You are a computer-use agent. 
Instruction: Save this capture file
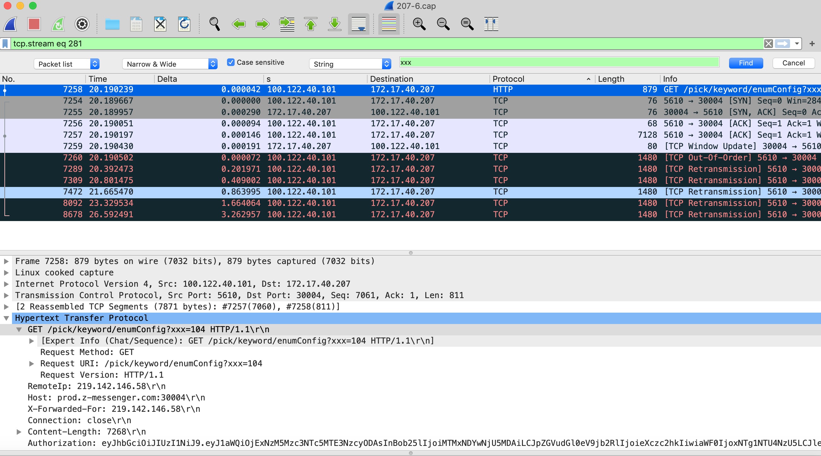(136, 24)
